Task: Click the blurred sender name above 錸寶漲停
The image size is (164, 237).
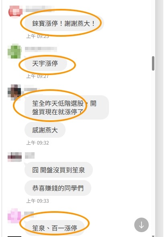Action: [40, 8]
